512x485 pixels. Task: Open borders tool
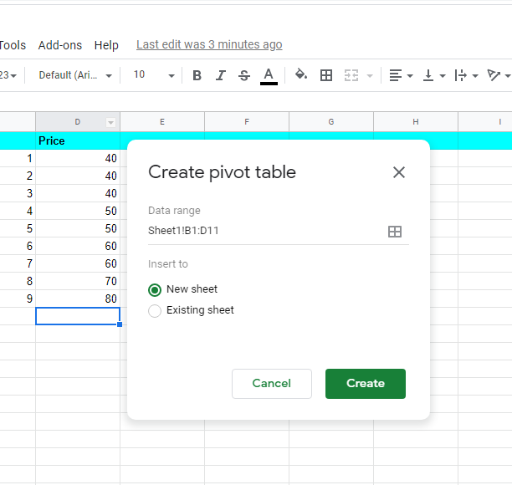tap(326, 75)
